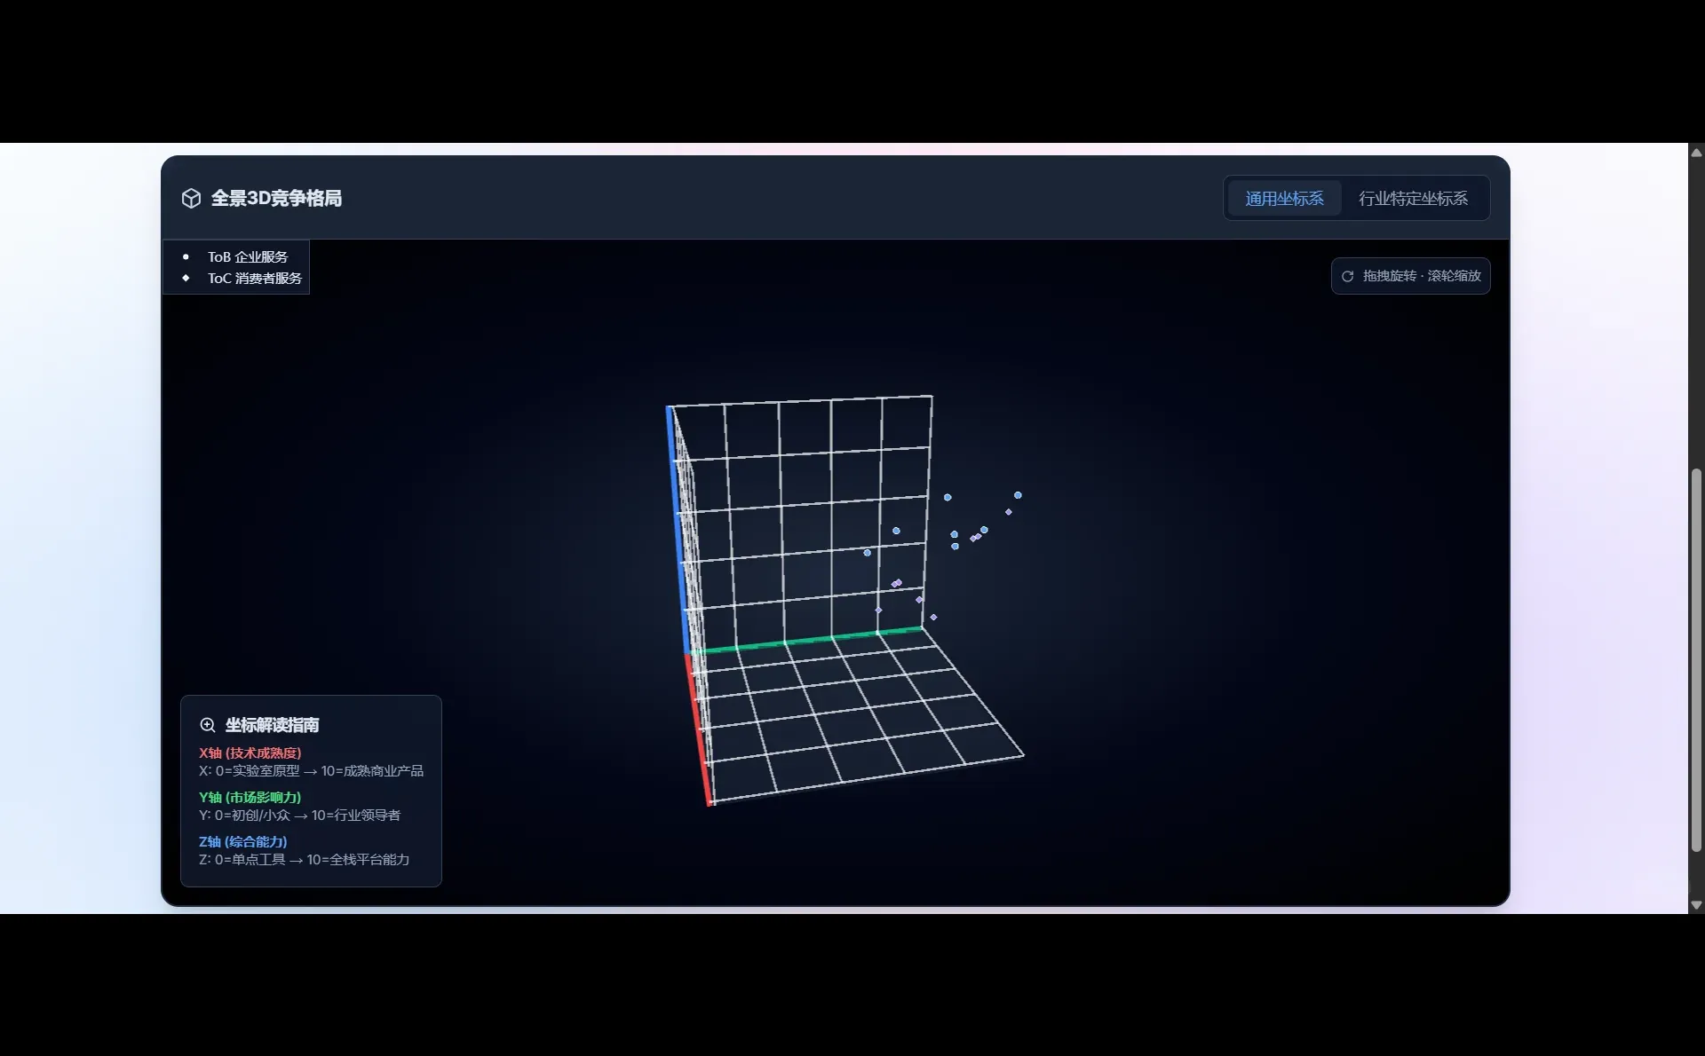Select the leftmost blue circle data point
The height and width of the screenshot is (1056, 1705).
[867, 553]
